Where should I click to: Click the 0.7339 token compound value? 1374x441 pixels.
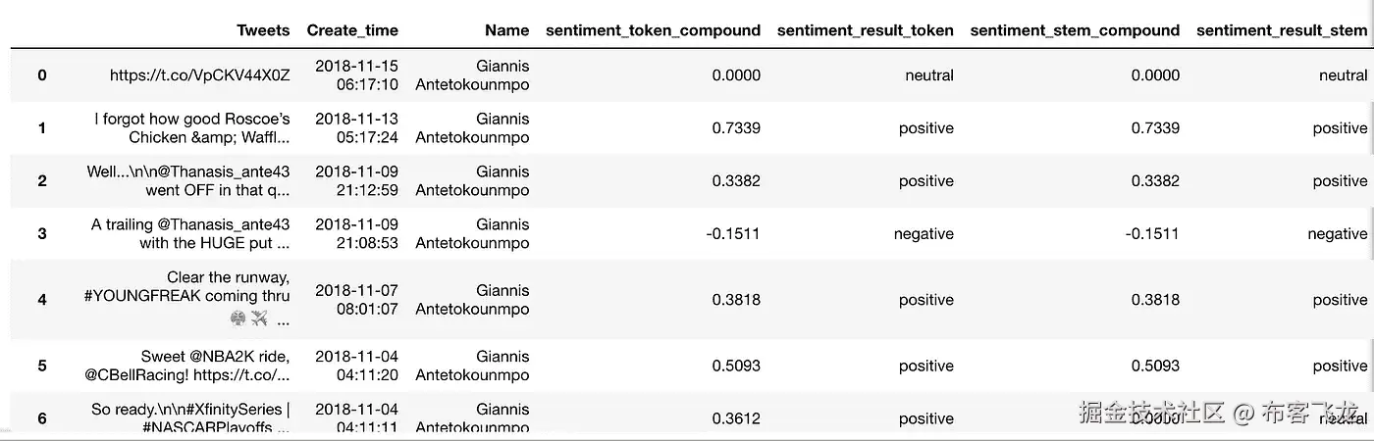(x=736, y=128)
